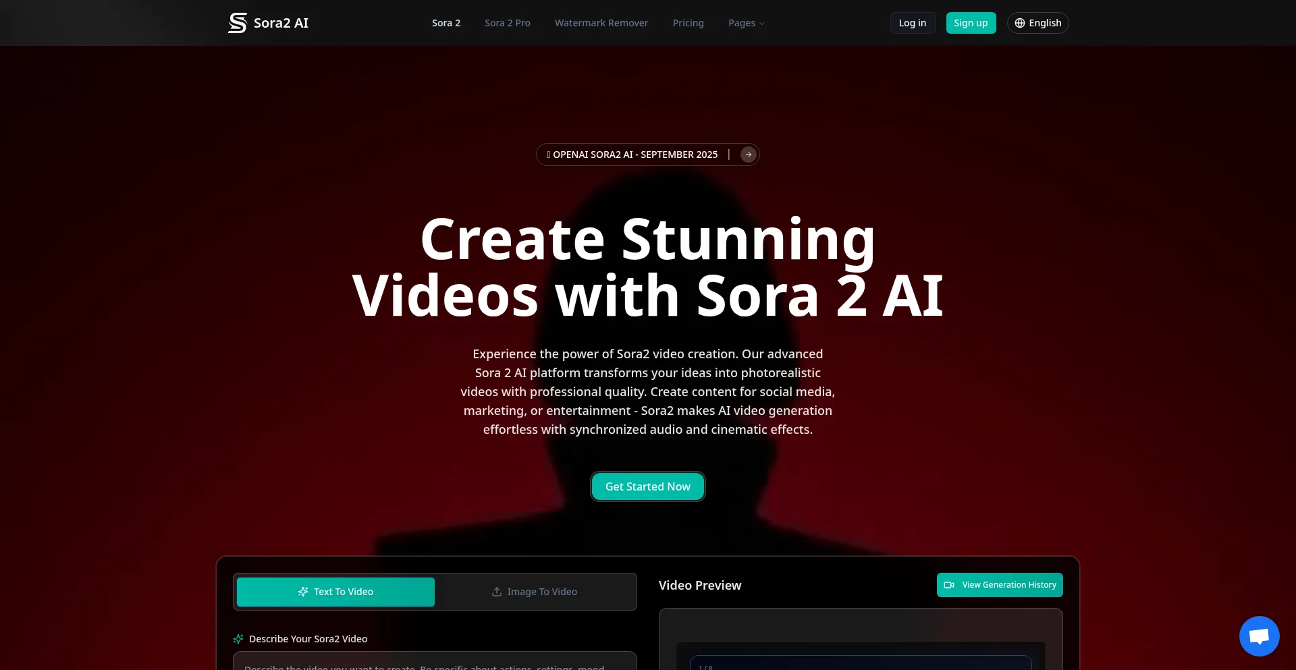Open the Sora 2 nav item
1296x670 pixels.
click(446, 23)
